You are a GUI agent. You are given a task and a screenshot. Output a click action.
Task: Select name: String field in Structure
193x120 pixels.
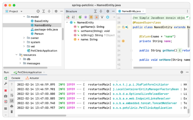coord(89,39)
